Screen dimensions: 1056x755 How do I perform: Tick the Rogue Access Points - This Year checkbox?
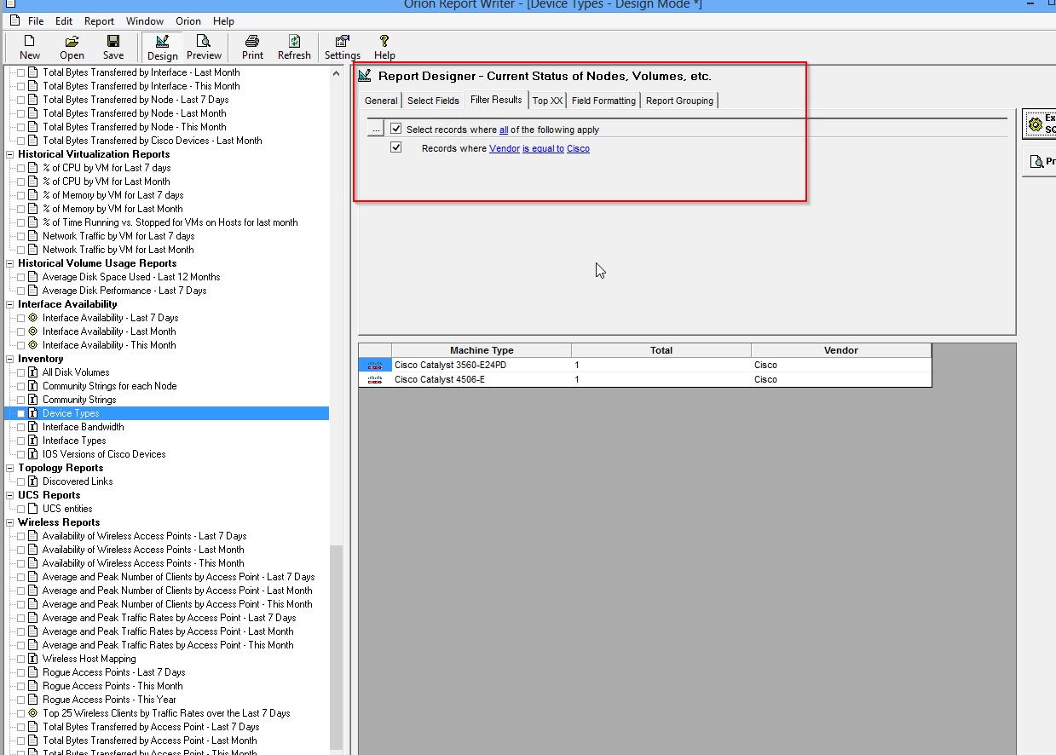tap(21, 700)
